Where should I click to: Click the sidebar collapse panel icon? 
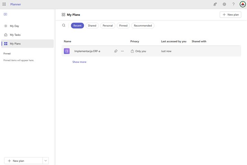coord(5,14)
